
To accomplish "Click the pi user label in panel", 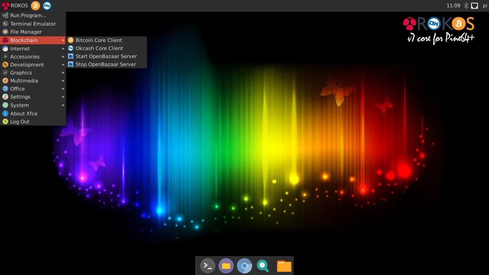I will [x=485, y=6].
